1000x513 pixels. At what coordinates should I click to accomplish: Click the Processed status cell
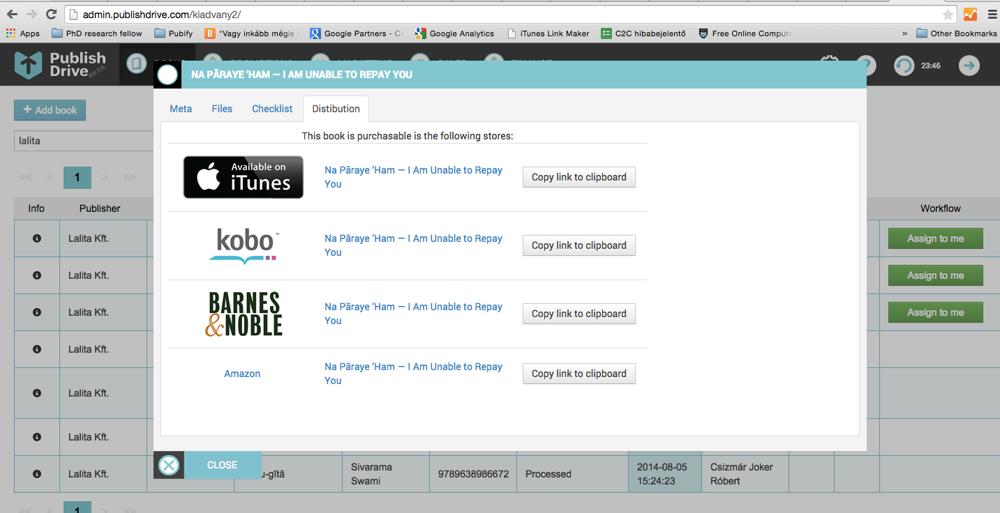(572, 474)
